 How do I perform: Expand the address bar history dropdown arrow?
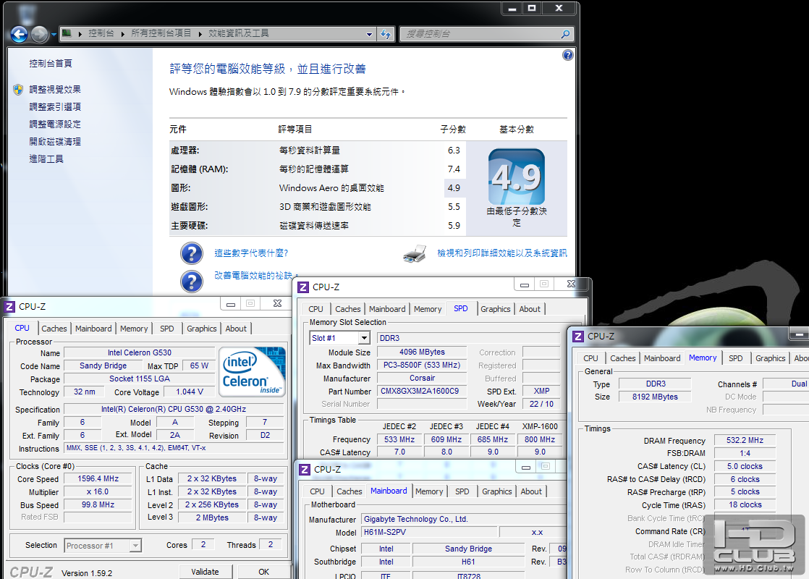point(370,34)
